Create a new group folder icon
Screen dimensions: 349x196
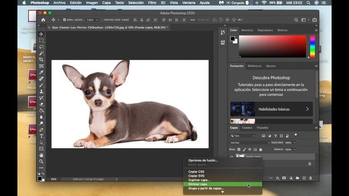tap(297, 178)
